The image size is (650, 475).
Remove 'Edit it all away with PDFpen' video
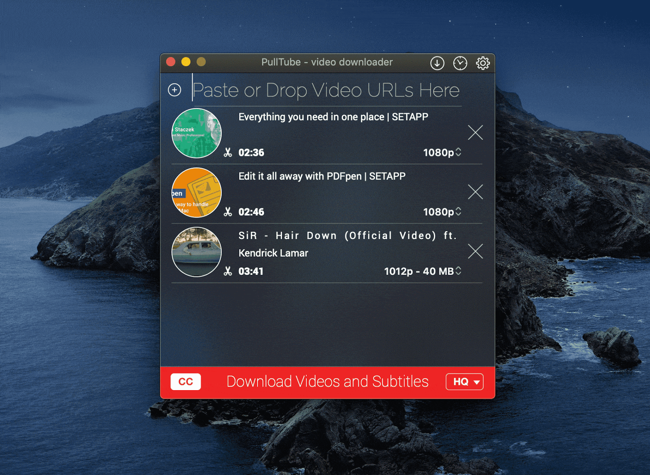(475, 192)
